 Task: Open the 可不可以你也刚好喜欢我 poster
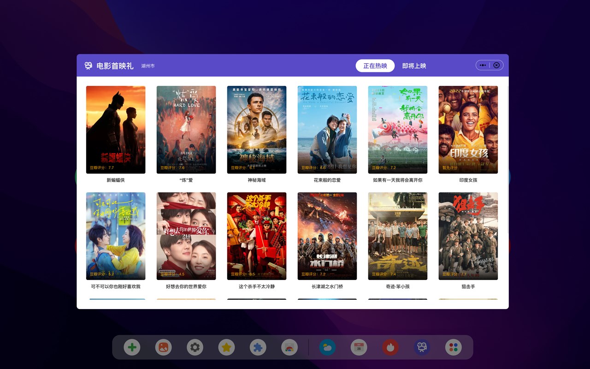point(116,236)
